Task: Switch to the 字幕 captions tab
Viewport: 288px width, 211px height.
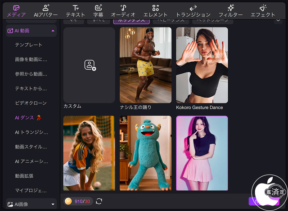Action: coord(98,11)
